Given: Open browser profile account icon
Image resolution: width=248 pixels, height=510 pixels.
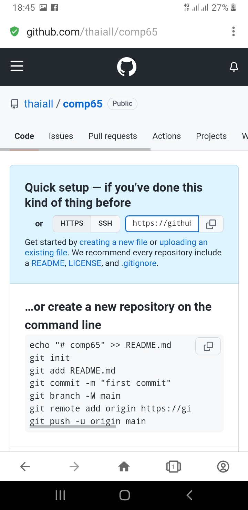Looking at the screenshot, I should pyautogui.click(x=223, y=467).
